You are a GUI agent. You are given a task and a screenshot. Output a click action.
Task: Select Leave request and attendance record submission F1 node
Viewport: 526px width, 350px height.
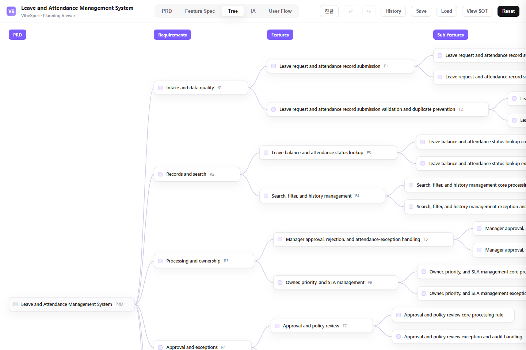pyautogui.click(x=340, y=66)
